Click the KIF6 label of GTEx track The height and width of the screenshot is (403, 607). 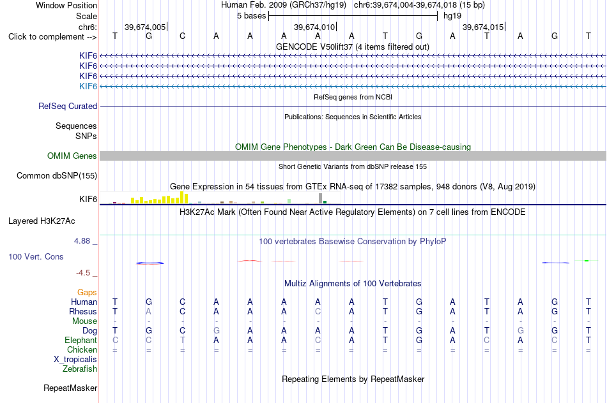(88, 199)
